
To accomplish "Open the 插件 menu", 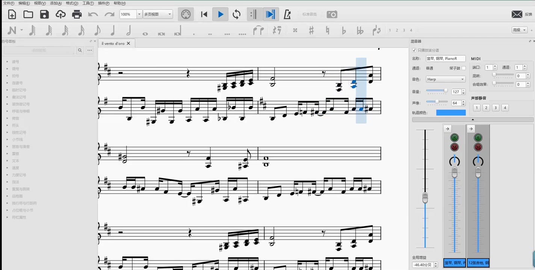I will (x=103, y=3).
